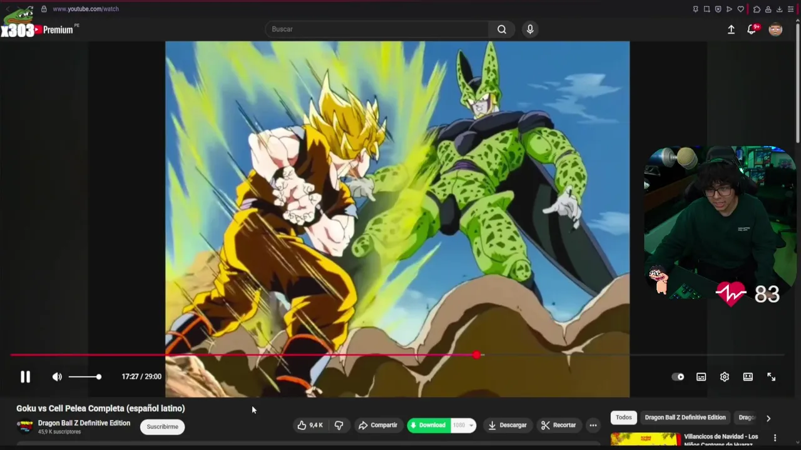Image resolution: width=801 pixels, height=450 pixels.
Task: Open the account avatar menu
Action: (775, 29)
